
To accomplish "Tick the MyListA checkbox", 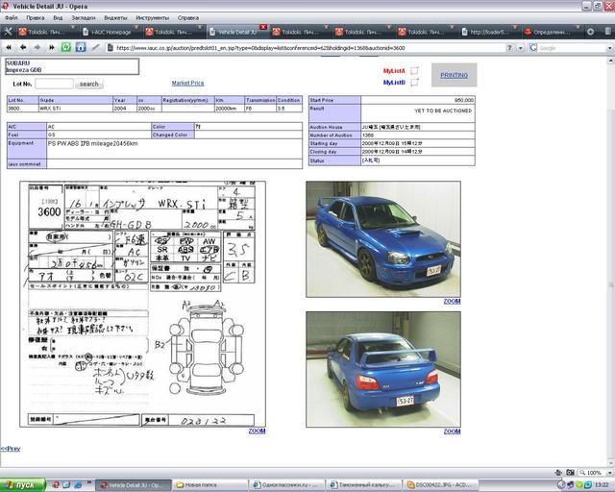I will click(414, 70).
